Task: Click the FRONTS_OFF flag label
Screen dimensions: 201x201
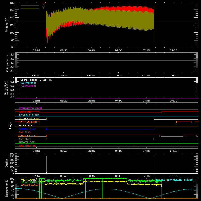Action: pyautogui.click(x=27, y=142)
